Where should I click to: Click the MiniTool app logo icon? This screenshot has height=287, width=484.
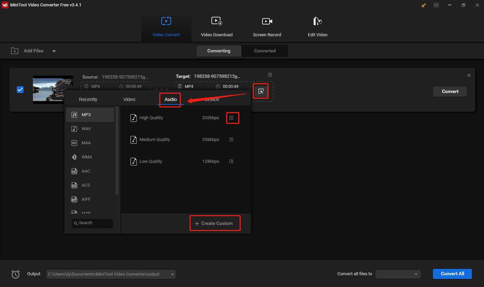[x=5, y=5]
